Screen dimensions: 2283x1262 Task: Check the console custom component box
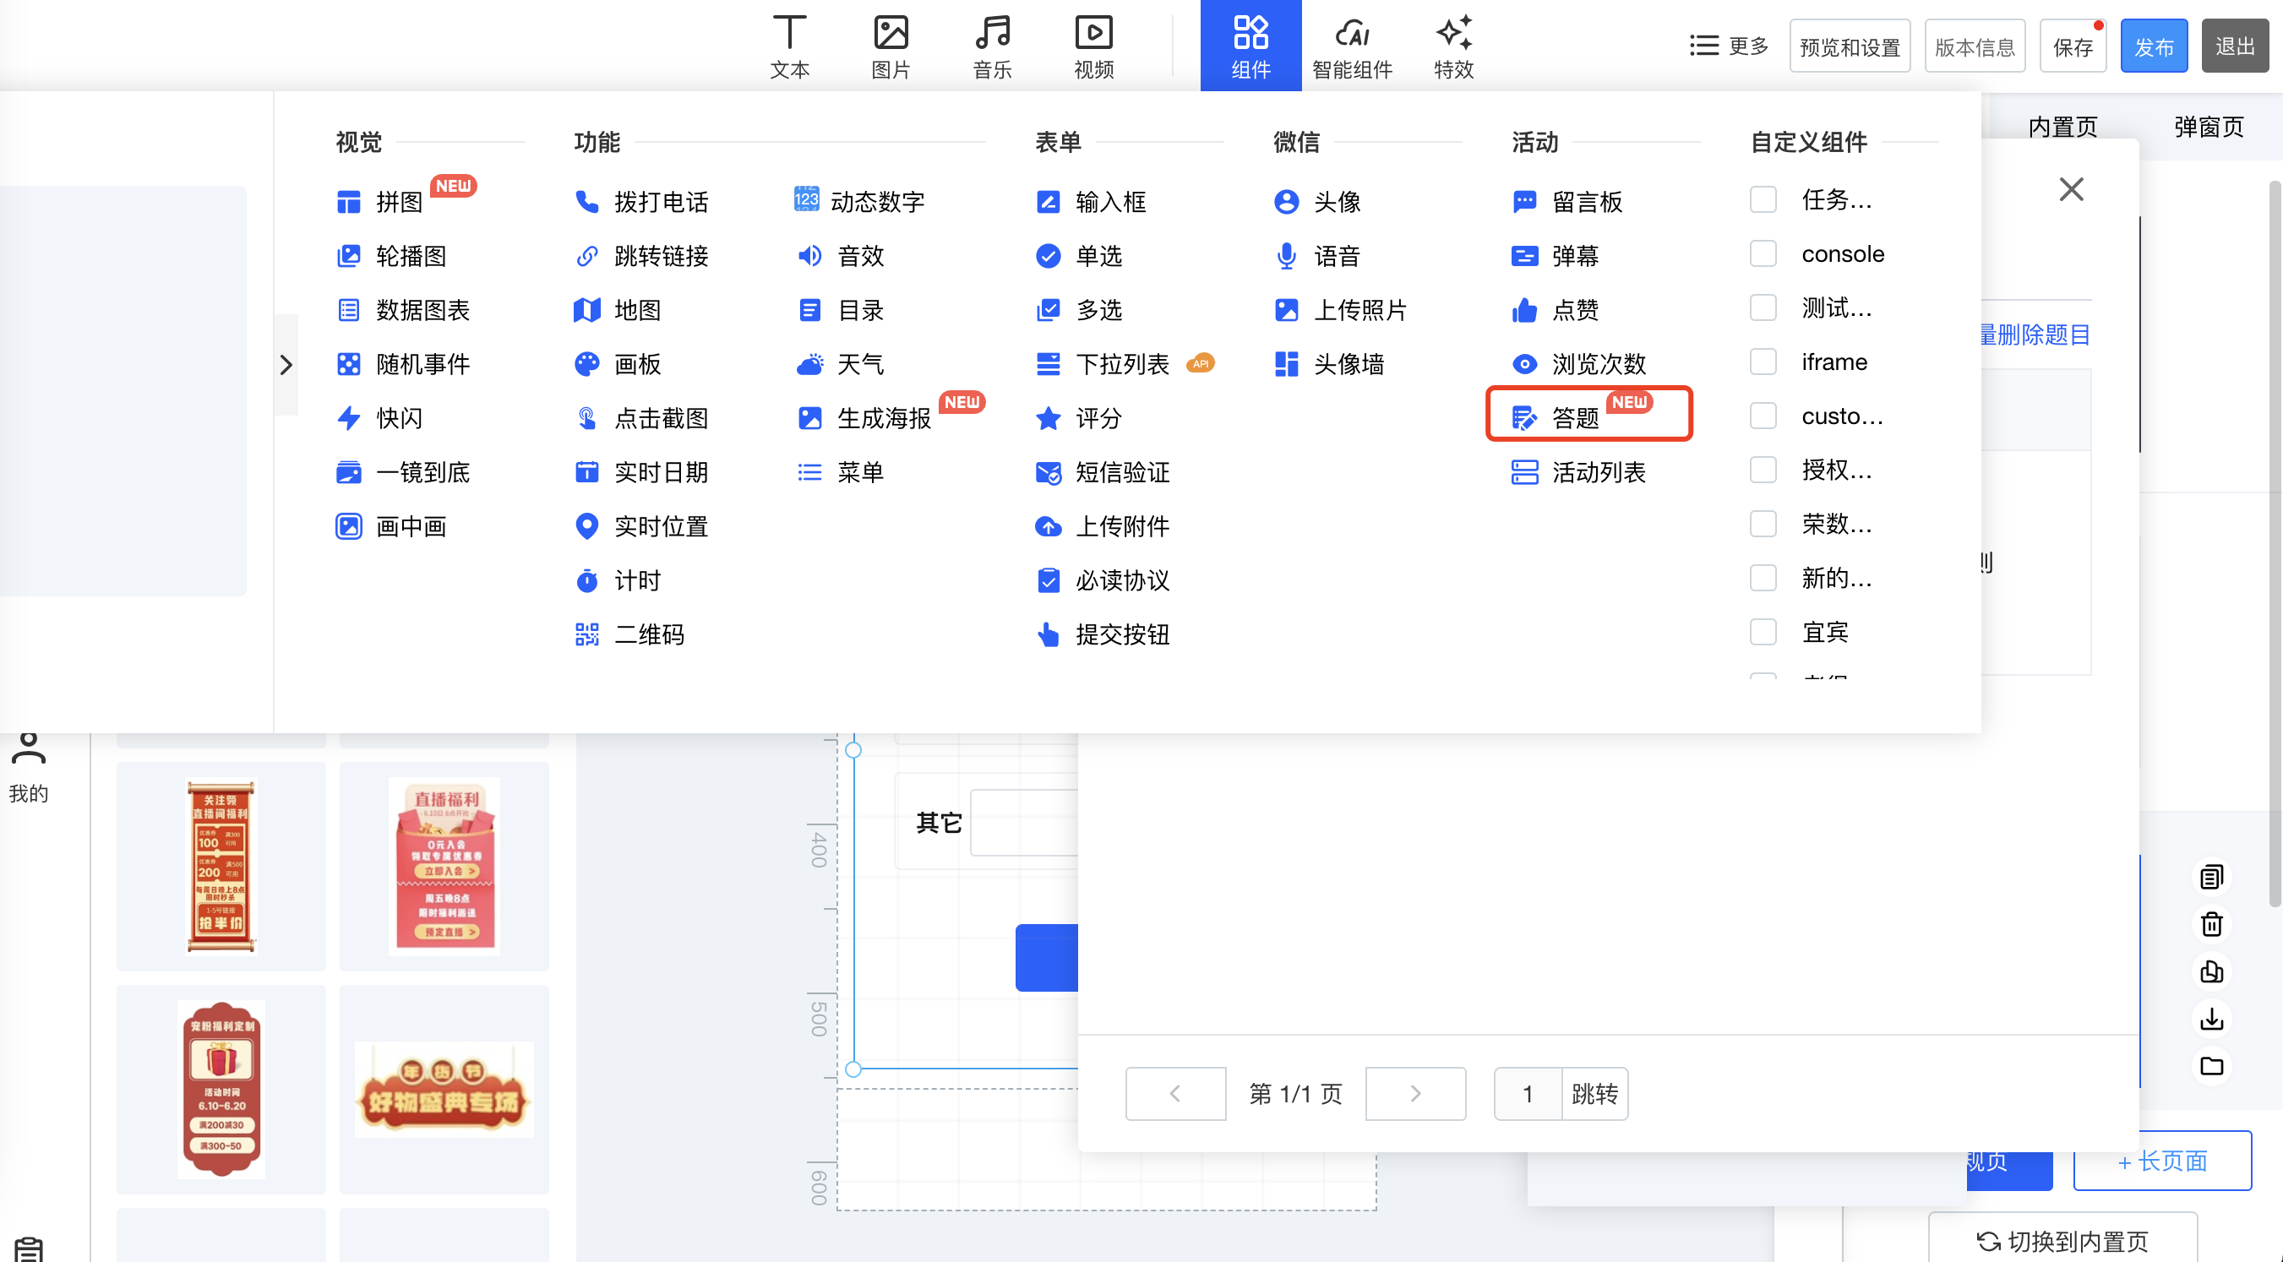tap(1763, 254)
